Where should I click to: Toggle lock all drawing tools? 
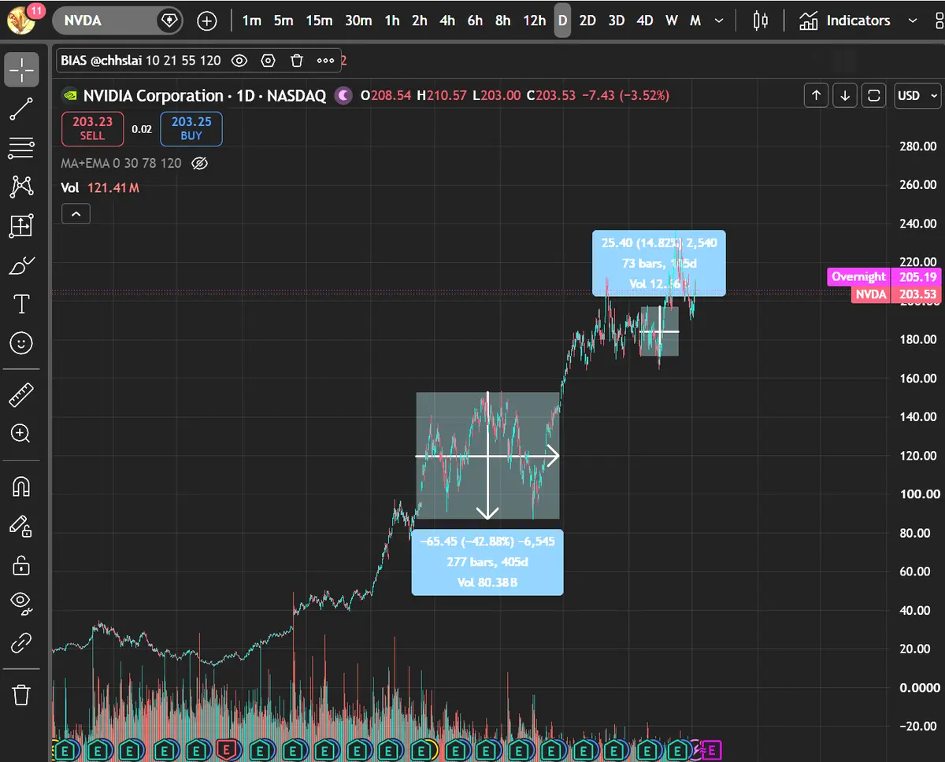[x=21, y=564]
